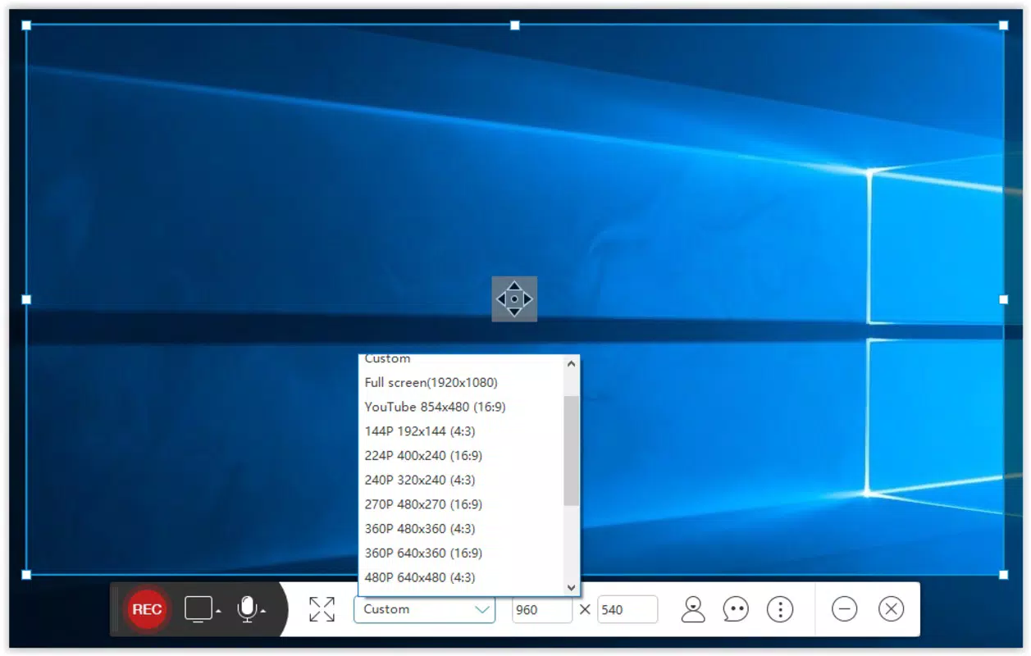The image size is (1031, 656).
Task: Click the top-middle selection edge handle
Action: pos(515,25)
